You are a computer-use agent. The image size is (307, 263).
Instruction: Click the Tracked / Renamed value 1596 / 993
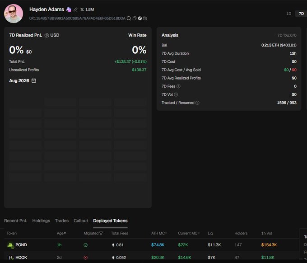(287, 103)
